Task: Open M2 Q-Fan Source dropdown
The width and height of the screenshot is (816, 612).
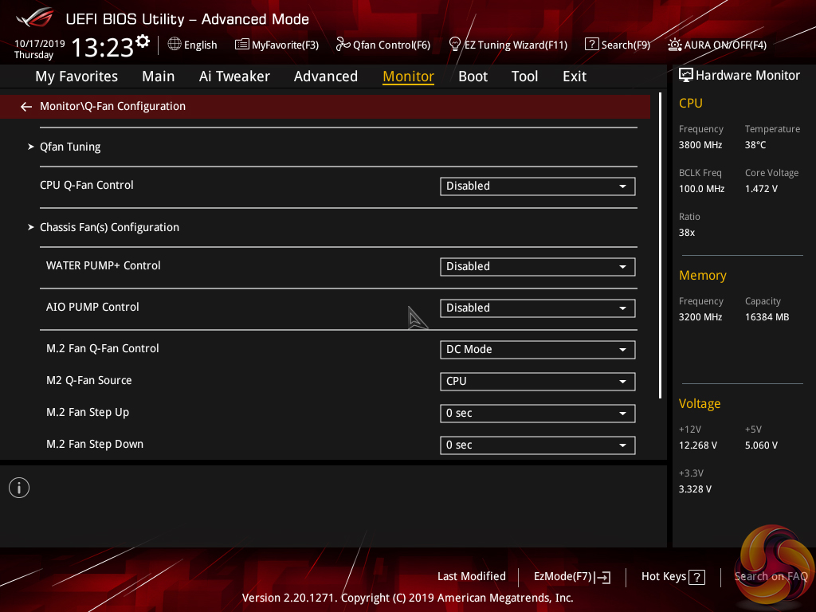Action: tap(538, 382)
